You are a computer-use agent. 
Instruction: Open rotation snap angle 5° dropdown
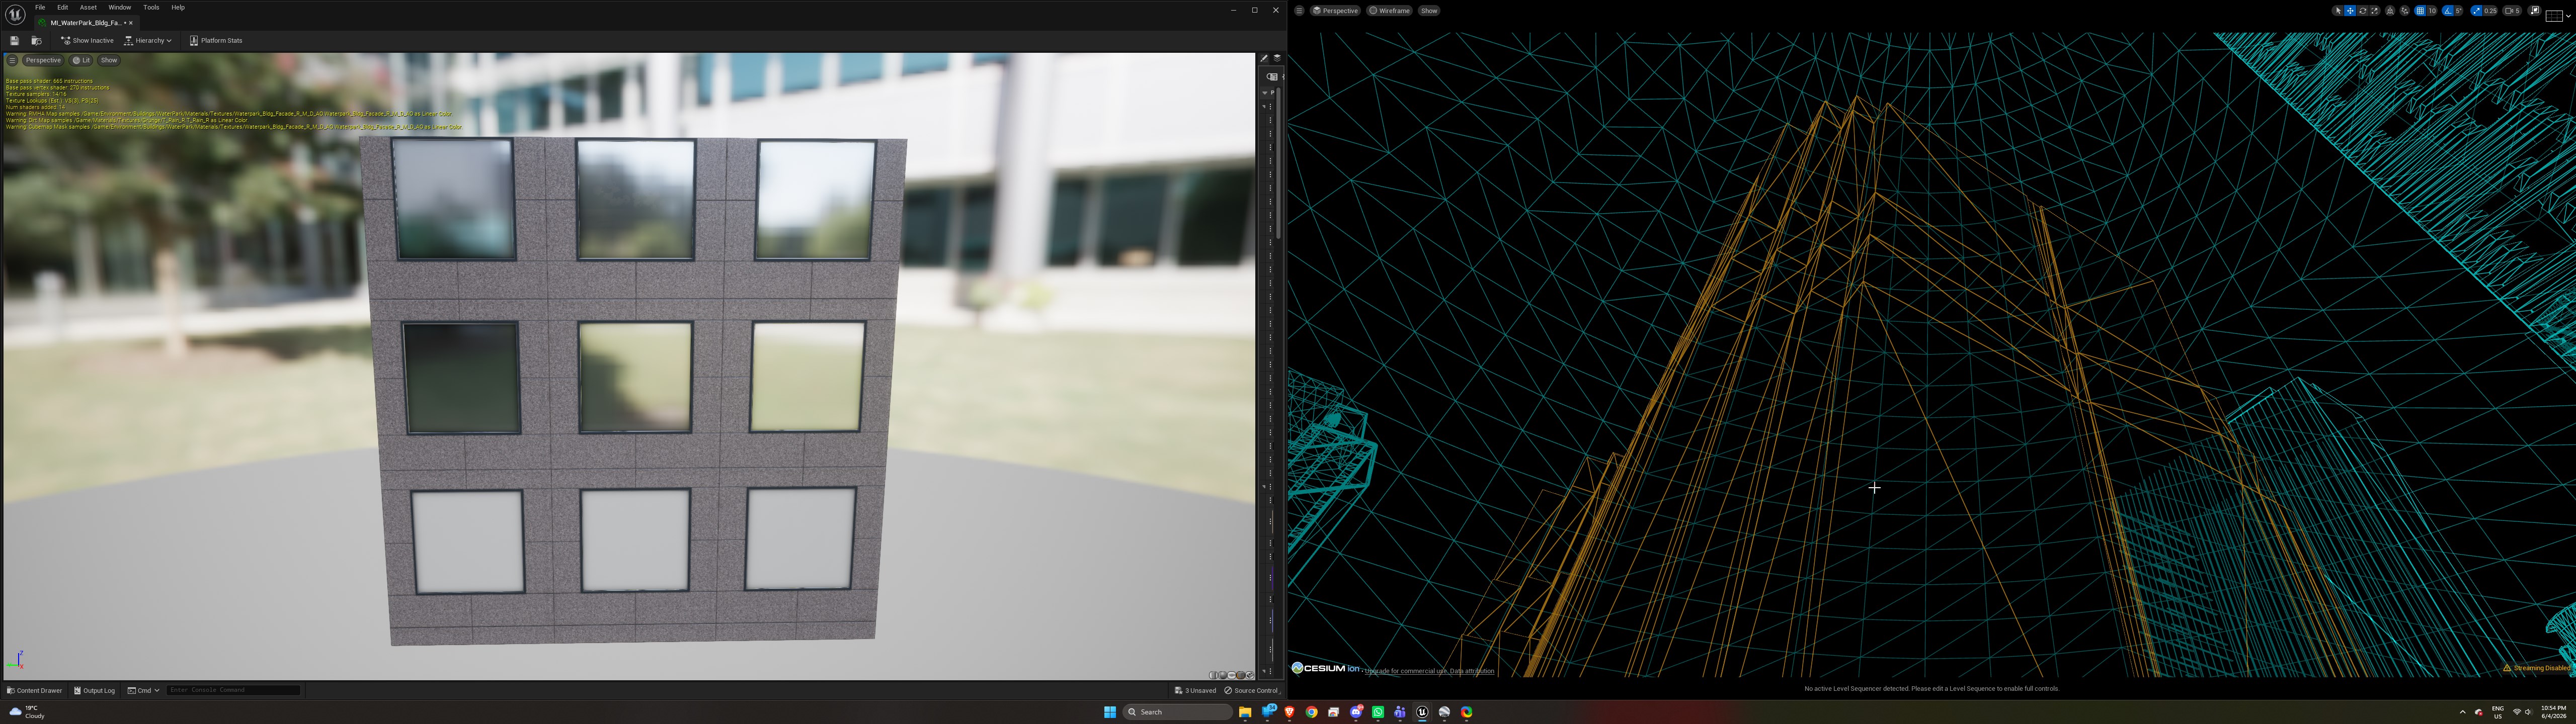point(2459,11)
